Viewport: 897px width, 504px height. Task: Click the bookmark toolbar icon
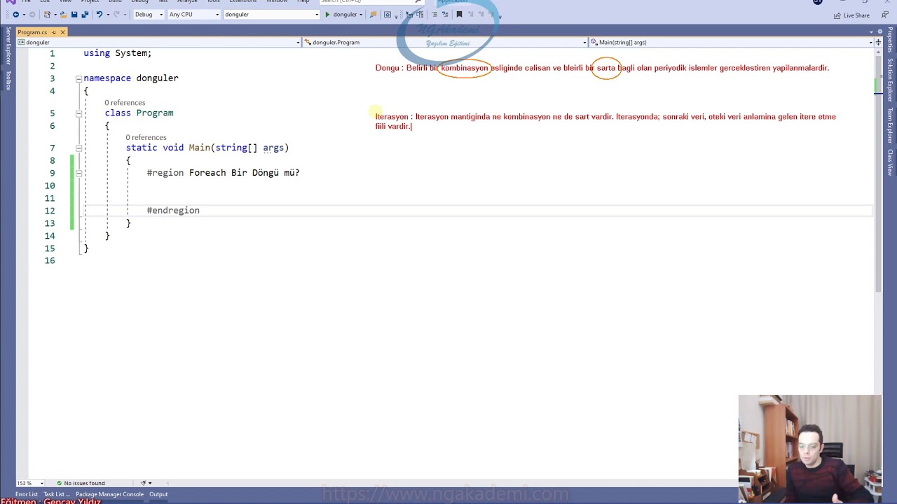point(459,15)
